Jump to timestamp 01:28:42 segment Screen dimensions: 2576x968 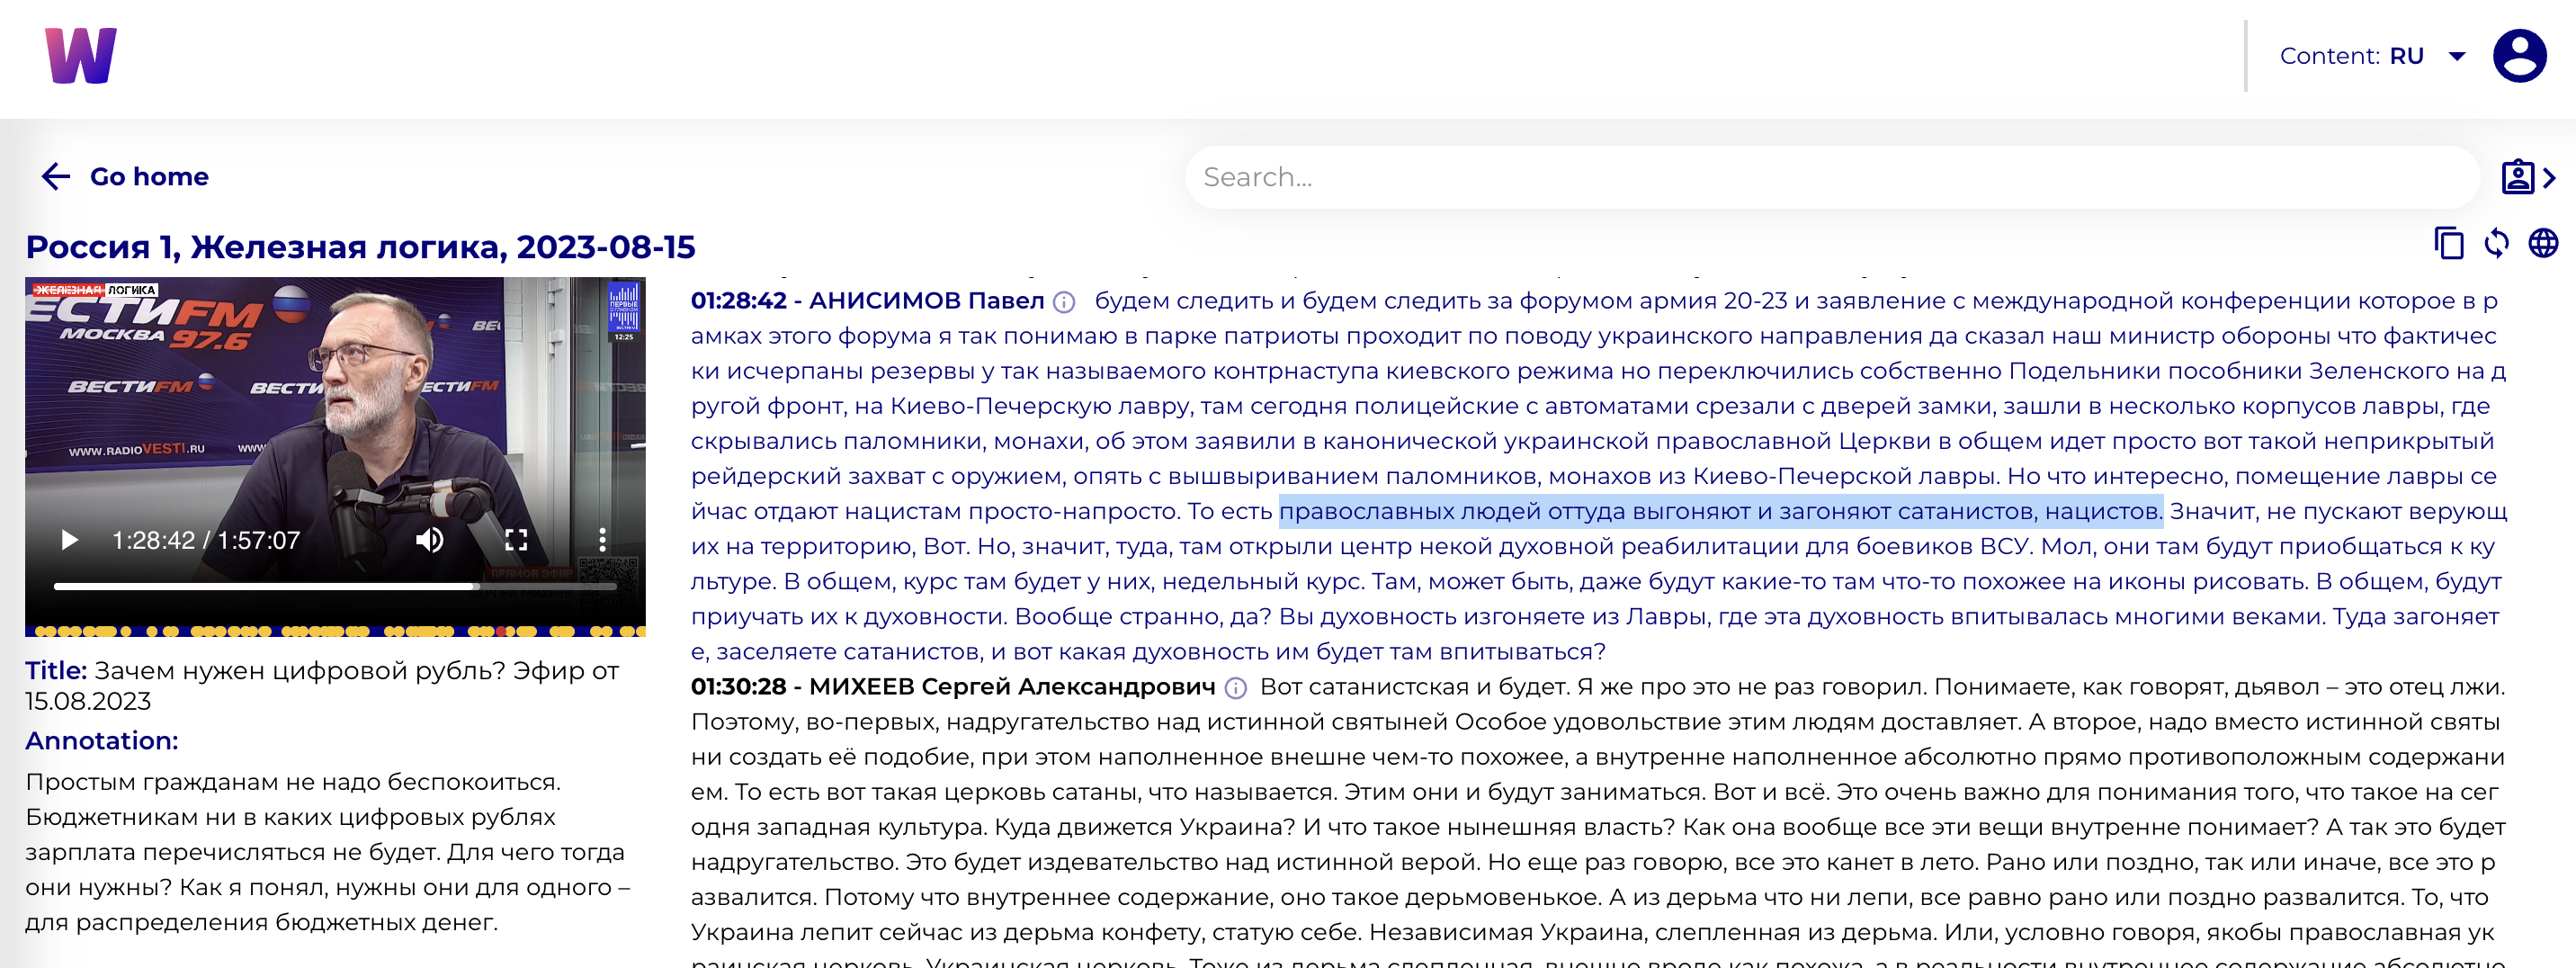tap(738, 301)
